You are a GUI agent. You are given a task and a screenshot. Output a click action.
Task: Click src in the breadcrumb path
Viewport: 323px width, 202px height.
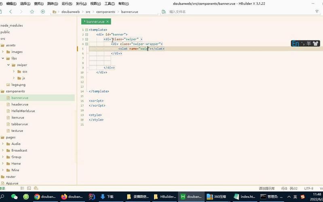pos(88,12)
